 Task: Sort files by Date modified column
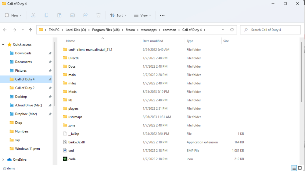[153, 41]
